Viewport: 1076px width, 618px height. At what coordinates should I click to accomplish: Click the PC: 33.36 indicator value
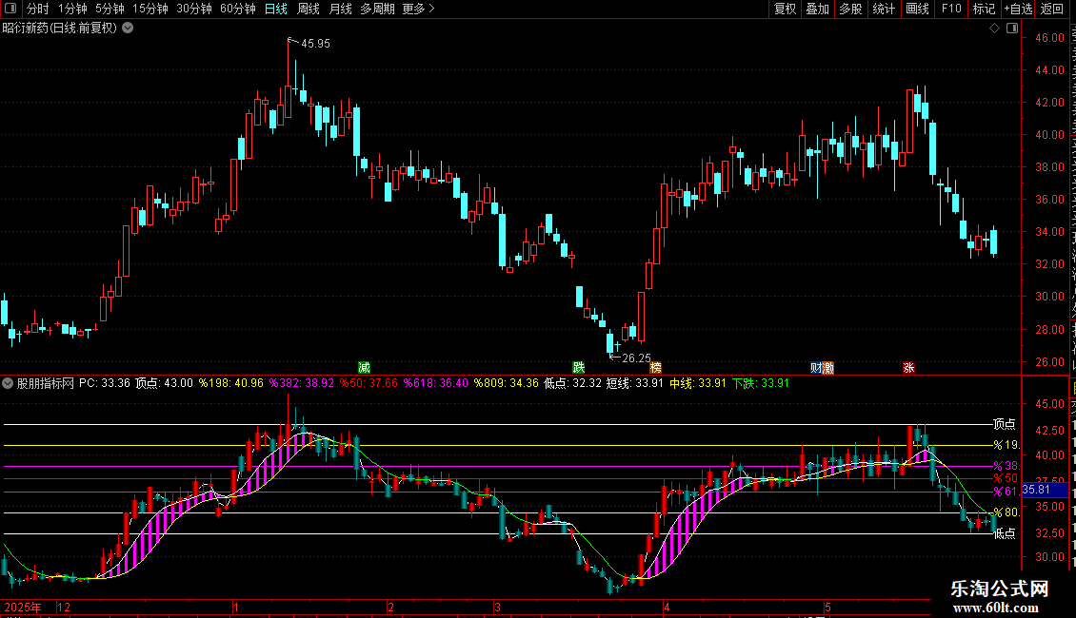tap(105, 383)
